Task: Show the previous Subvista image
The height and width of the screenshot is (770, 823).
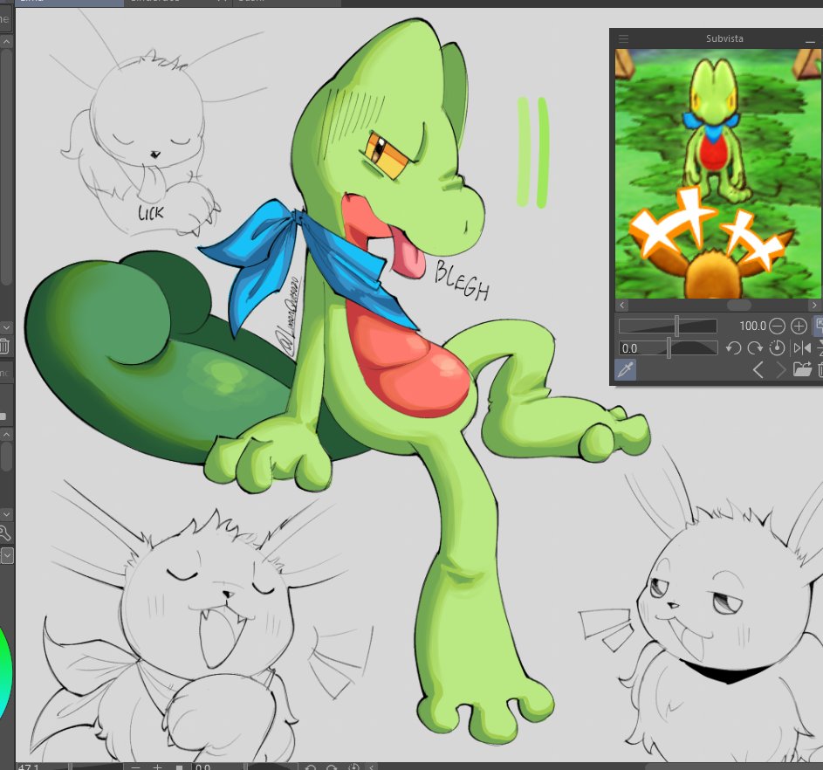Action: click(x=758, y=370)
